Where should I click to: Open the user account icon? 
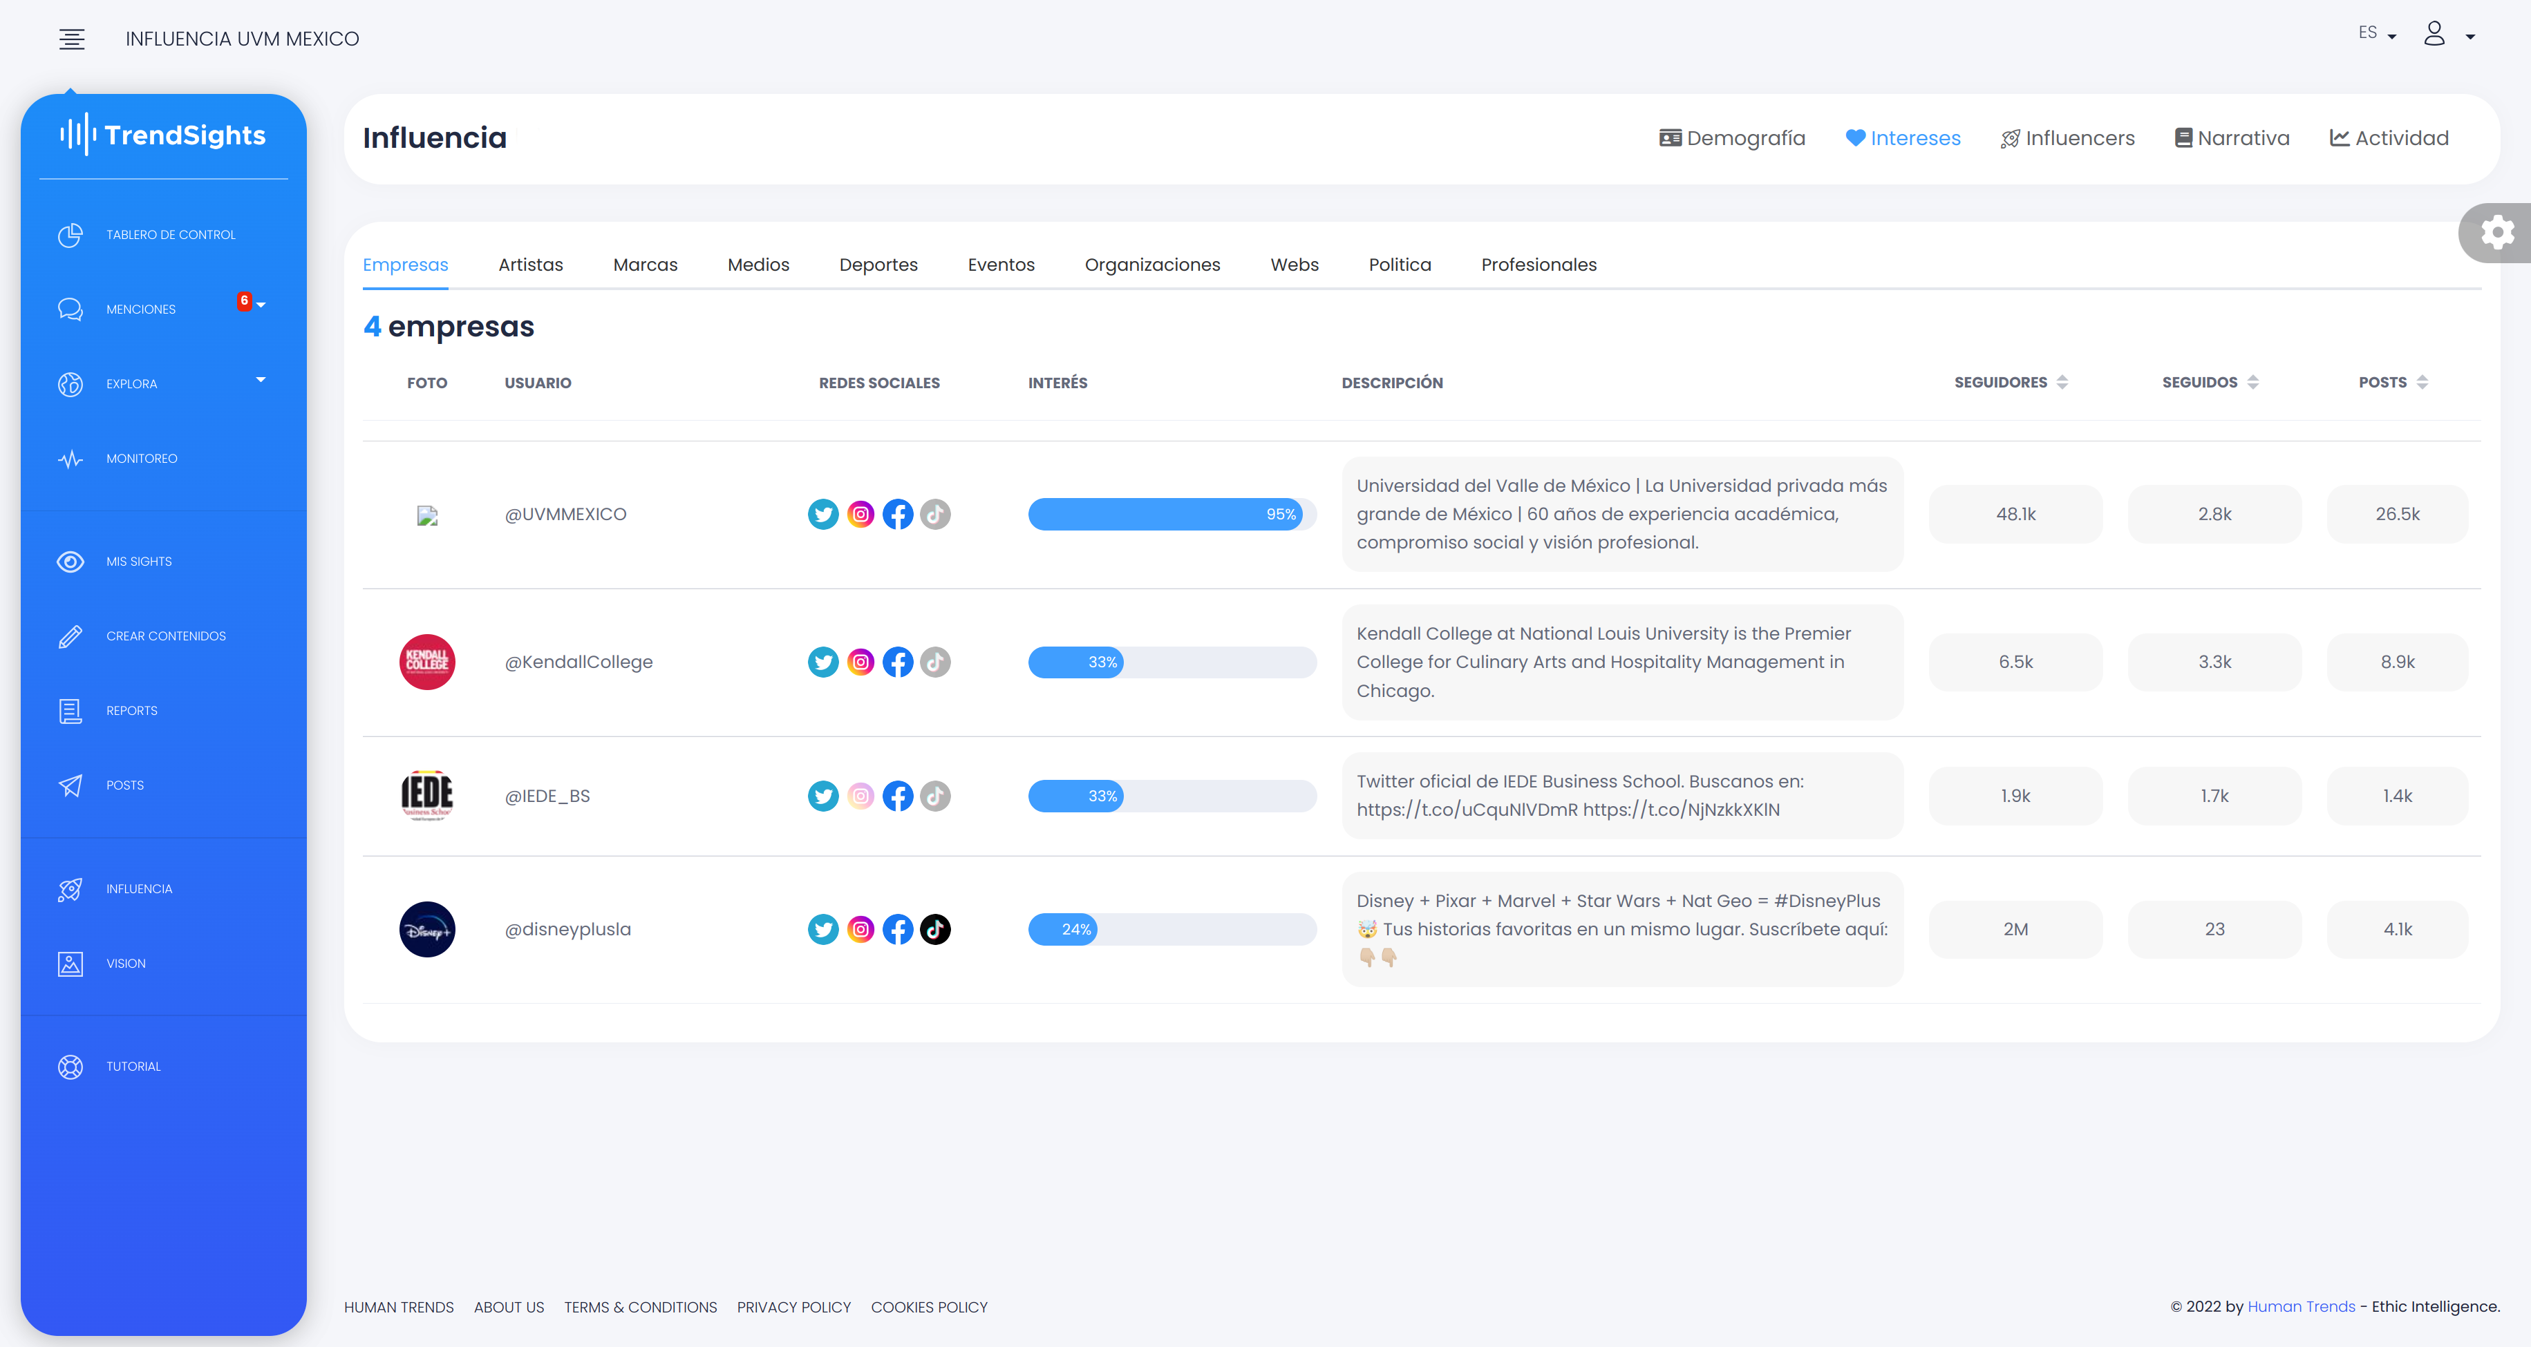(x=2434, y=33)
